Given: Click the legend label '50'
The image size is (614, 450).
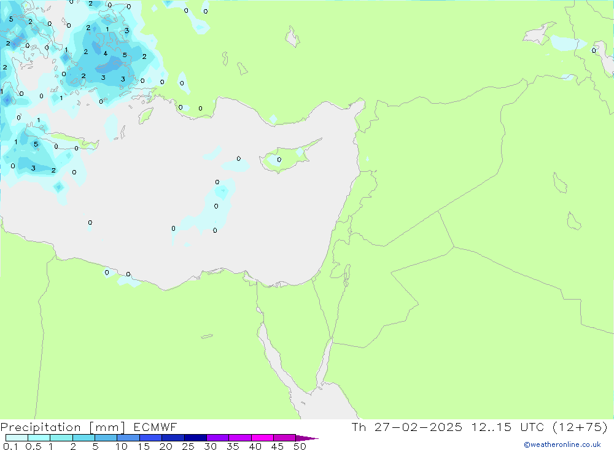Looking at the screenshot, I should (x=300, y=446).
